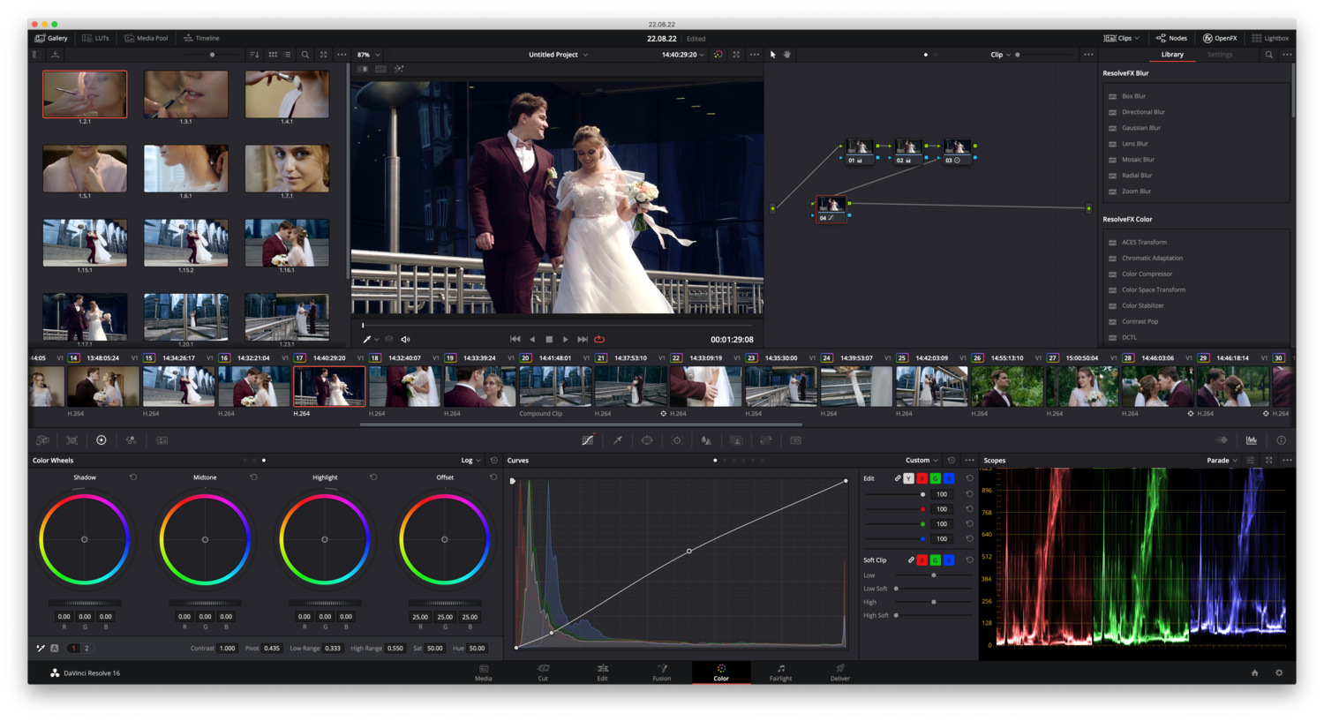
Task: Open the viewer zoom 87% dropdown
Action: tap(369, 55)
